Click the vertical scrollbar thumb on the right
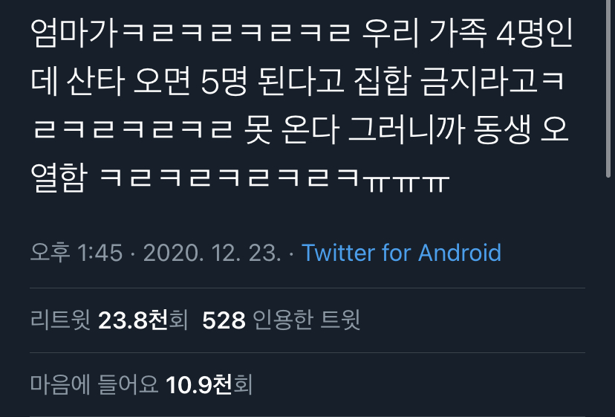The image size is (615, 417). [608, 88]
